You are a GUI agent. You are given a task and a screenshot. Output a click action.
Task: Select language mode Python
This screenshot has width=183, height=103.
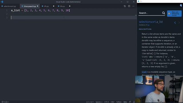[x=119, y=102]
